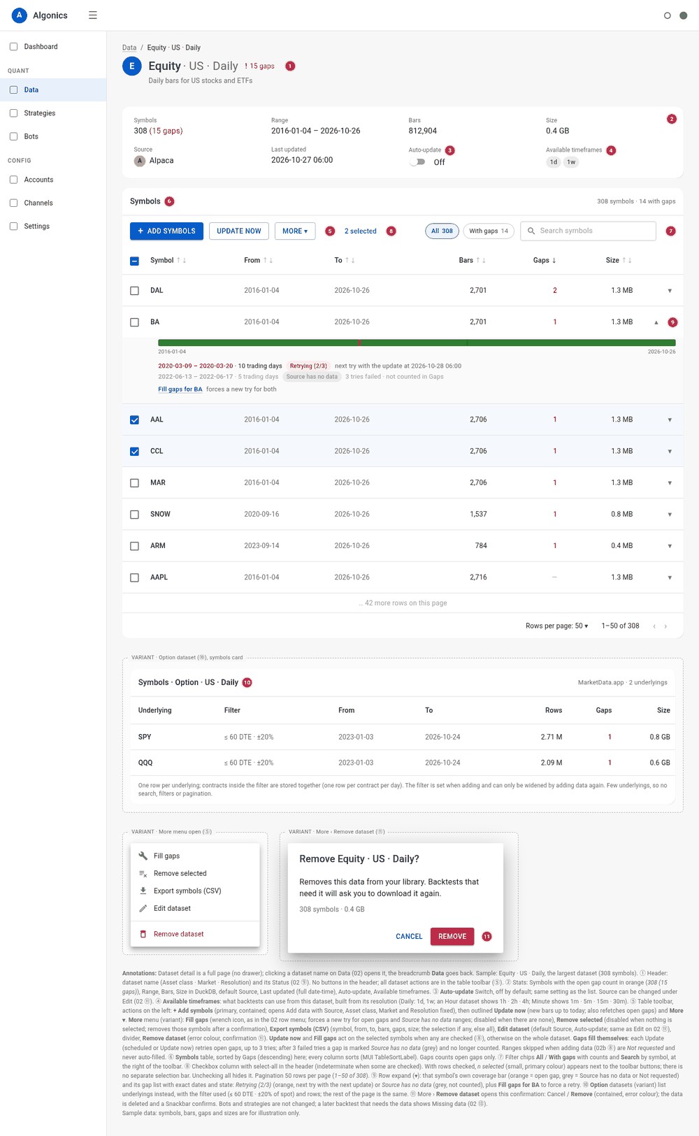Check the AAPL row checkbox
Viewport: 699px width, 1136px height.
click(x=135, y=577)
